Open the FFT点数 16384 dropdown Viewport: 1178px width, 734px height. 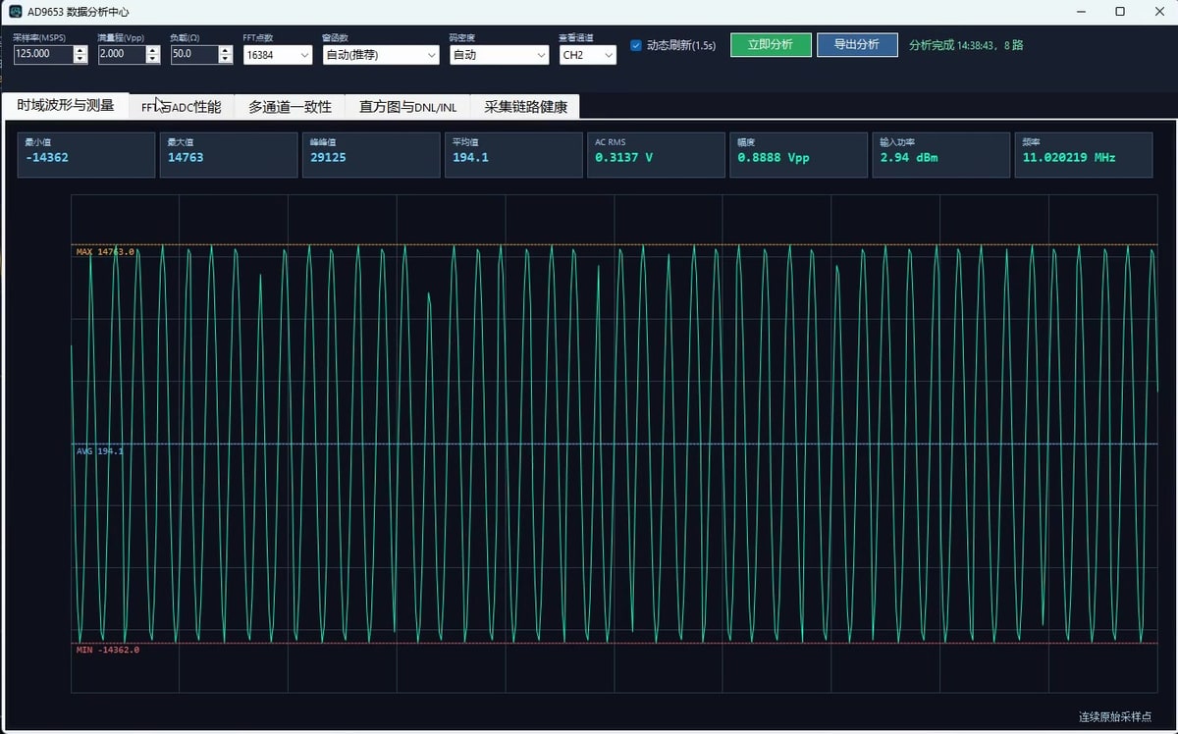[278, 55]
